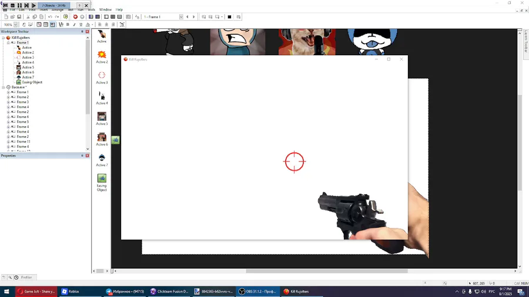Select Active 2 in the workspace tree
This screenshot has width=529, height=297.
[x=28, y=52]
